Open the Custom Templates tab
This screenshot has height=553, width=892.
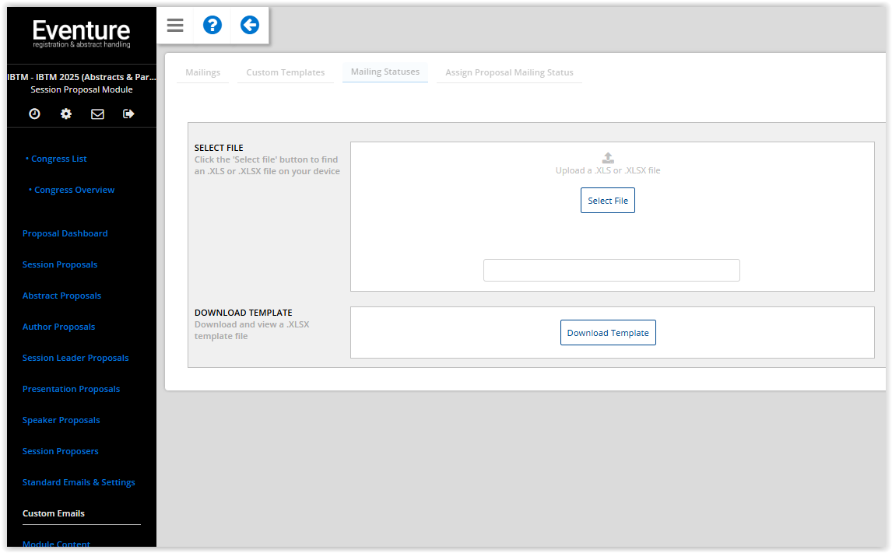point(285,72)
